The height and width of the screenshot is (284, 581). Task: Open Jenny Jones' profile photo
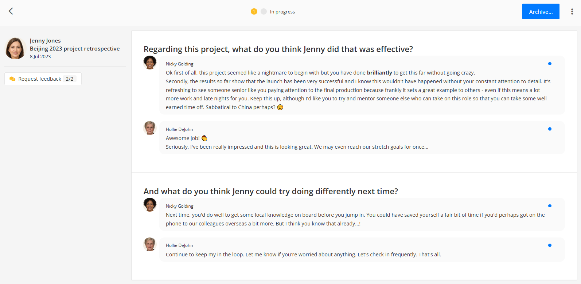click(x=15, y=48)
